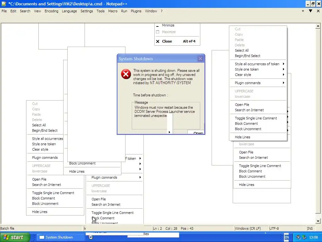Click the first system tray icon

pos(298,237)
